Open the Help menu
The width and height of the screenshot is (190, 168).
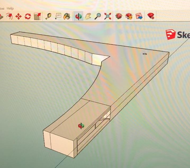click(10, 8)
